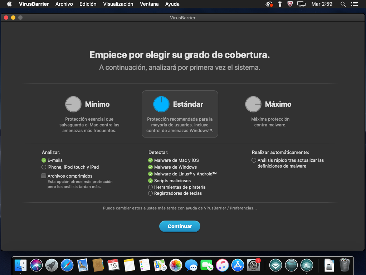Screen dimensions: 366x275
Task: Open System Preferences gear icon
Action: click(x=253, y=265)
